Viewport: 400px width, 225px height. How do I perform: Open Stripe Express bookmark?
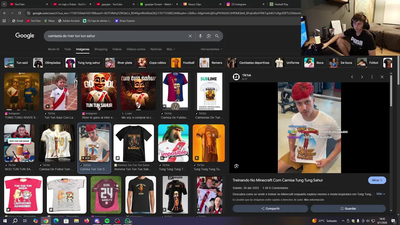click(125, 21)
